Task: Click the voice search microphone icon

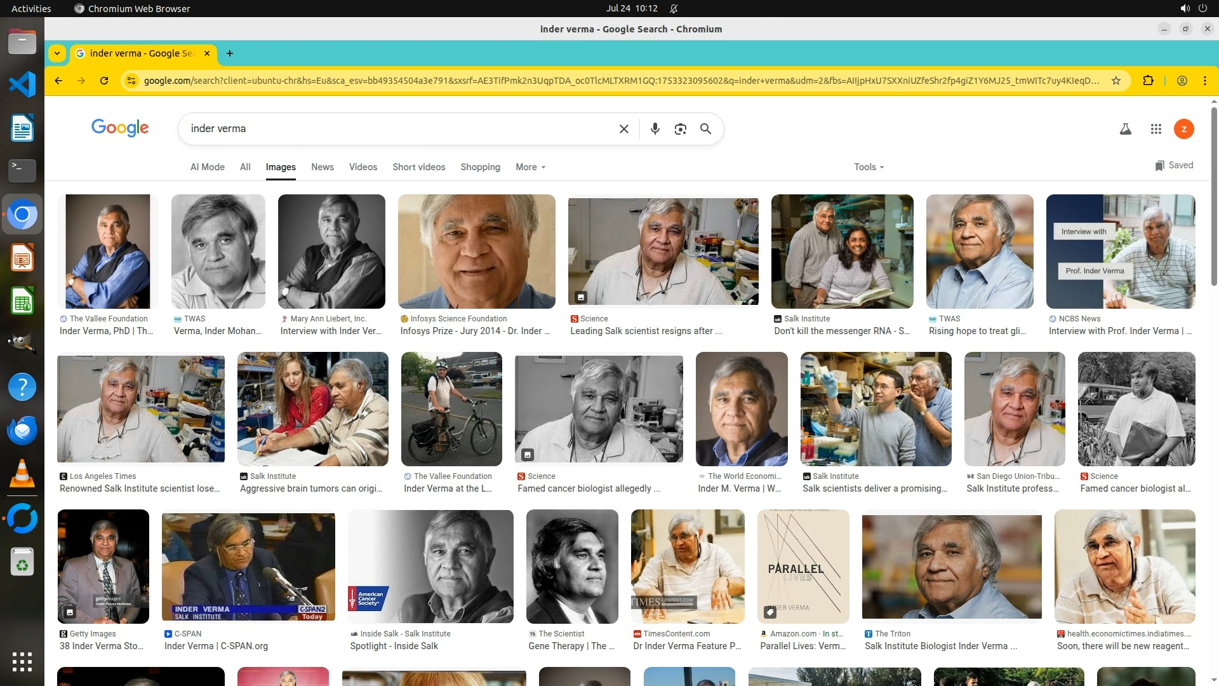Action: pos(655,129)
